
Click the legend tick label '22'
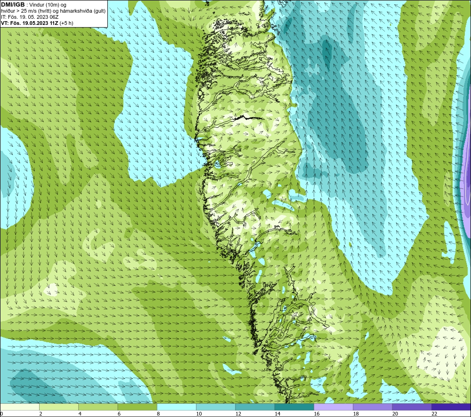tap(434, 414)
